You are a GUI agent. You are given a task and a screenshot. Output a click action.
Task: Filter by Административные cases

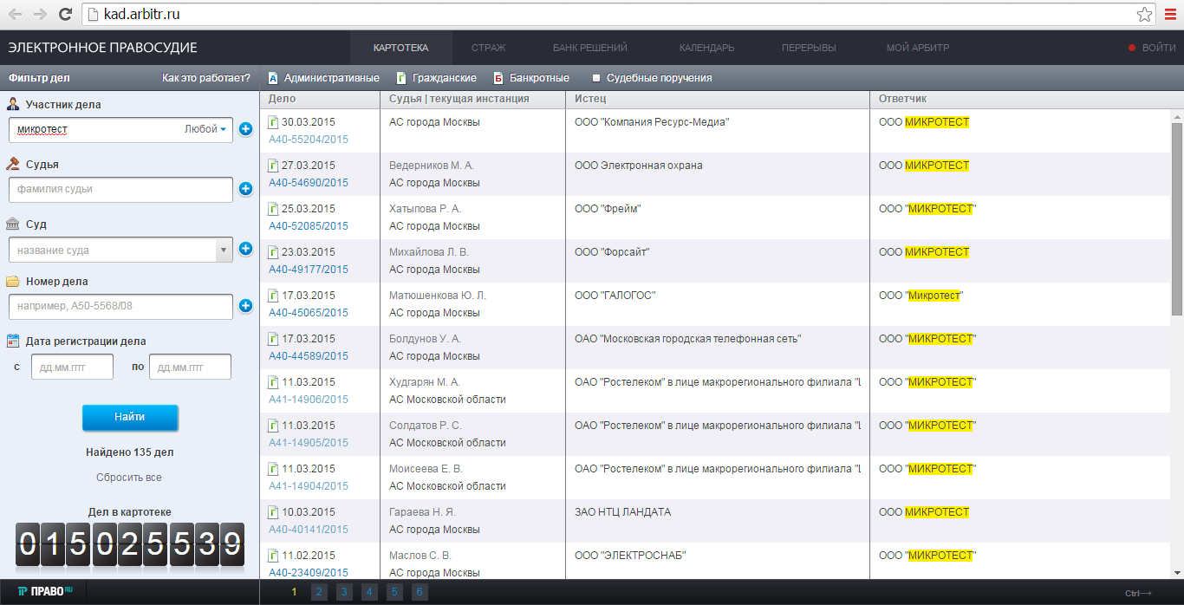click(x=323, y=78)
